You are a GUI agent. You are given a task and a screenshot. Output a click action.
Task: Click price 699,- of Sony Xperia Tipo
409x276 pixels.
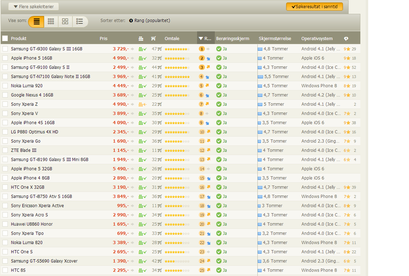point(123,233)
